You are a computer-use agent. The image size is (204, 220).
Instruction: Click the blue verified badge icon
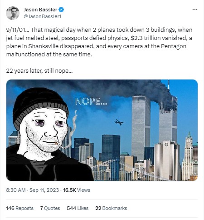coord(61,10)
